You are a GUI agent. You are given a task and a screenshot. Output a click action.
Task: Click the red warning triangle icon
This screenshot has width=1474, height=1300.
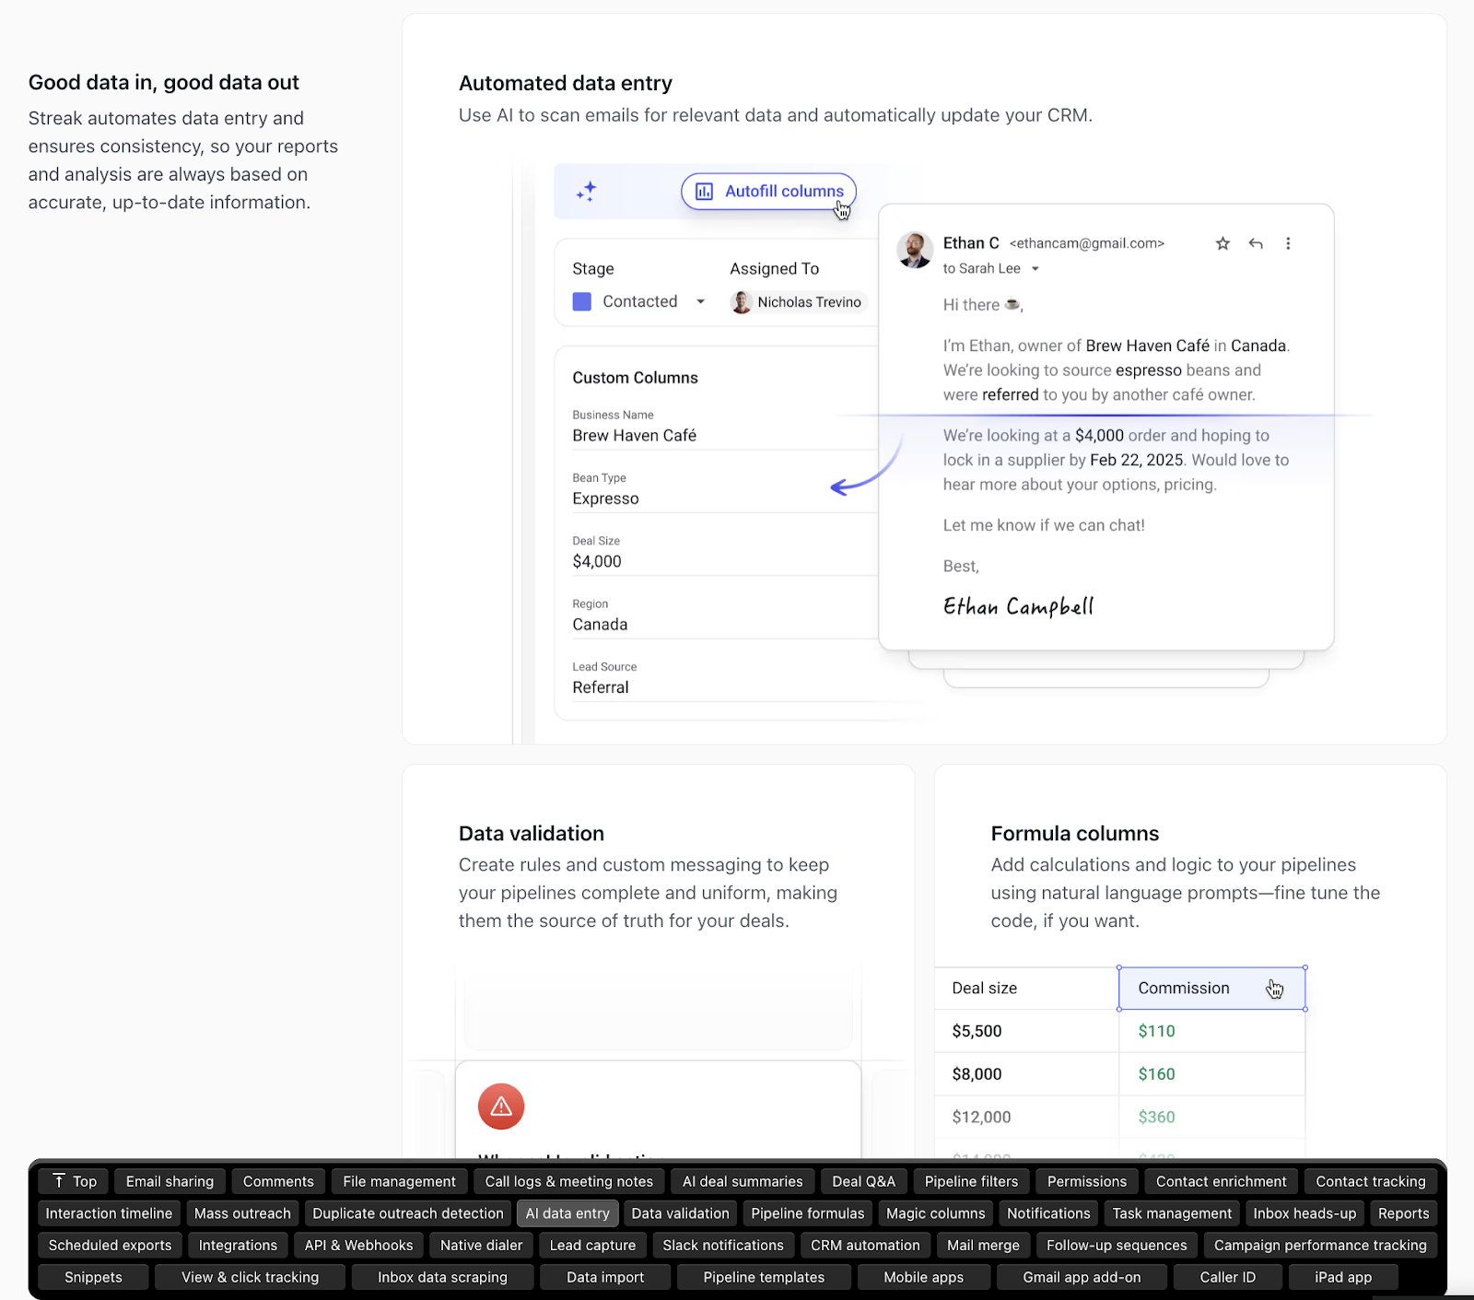point(501,1107)
